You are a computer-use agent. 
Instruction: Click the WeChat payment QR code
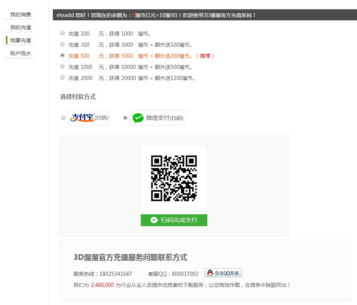click(174, 178)
